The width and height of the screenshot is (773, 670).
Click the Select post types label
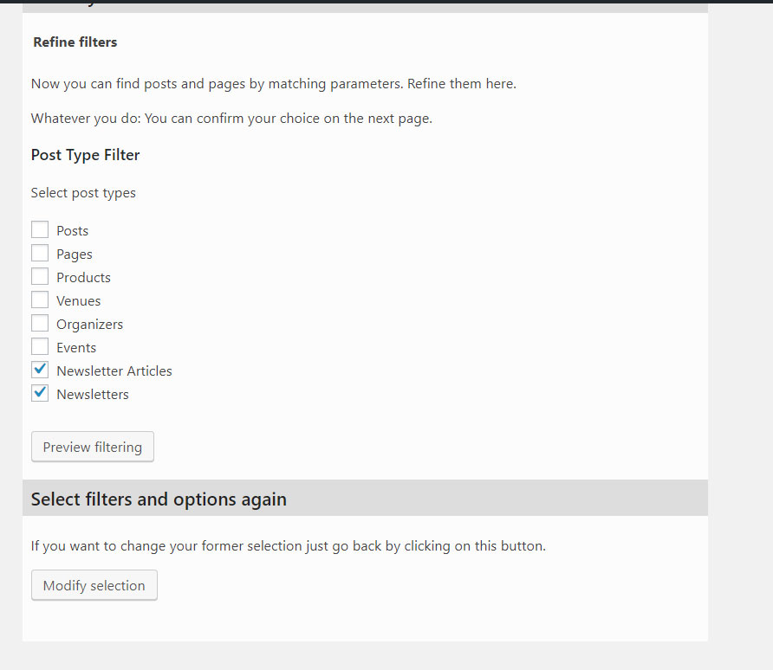coord(83,193)
